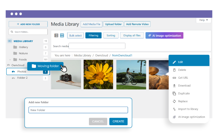
Task: Open the Sorting options
Action: [x=111, y=36]
